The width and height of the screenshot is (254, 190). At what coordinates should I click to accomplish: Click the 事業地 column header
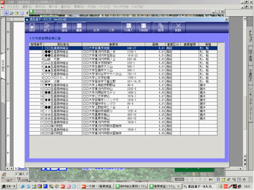coord(113,44)
